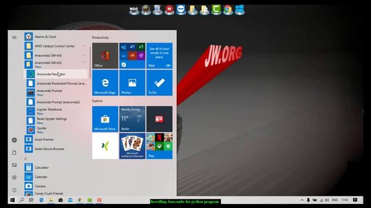Open green Camtasia icon in top dock
The width and height of the screenshot is (371, 208).
pos(216,10)
